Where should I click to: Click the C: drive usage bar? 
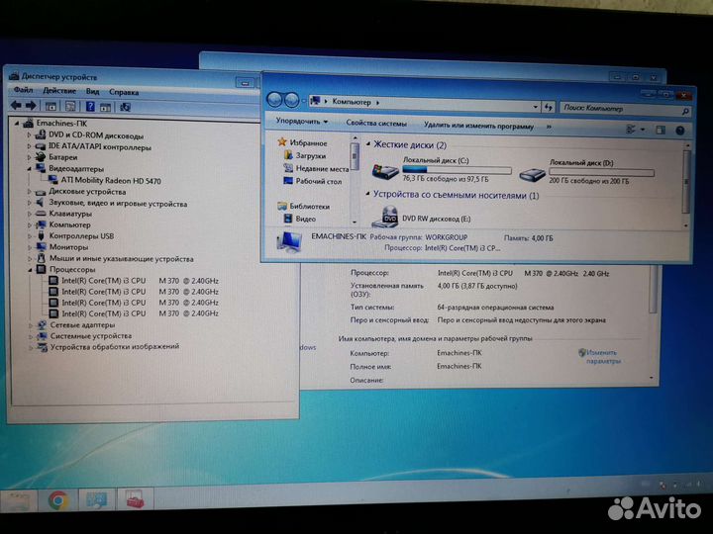(457, 170)
